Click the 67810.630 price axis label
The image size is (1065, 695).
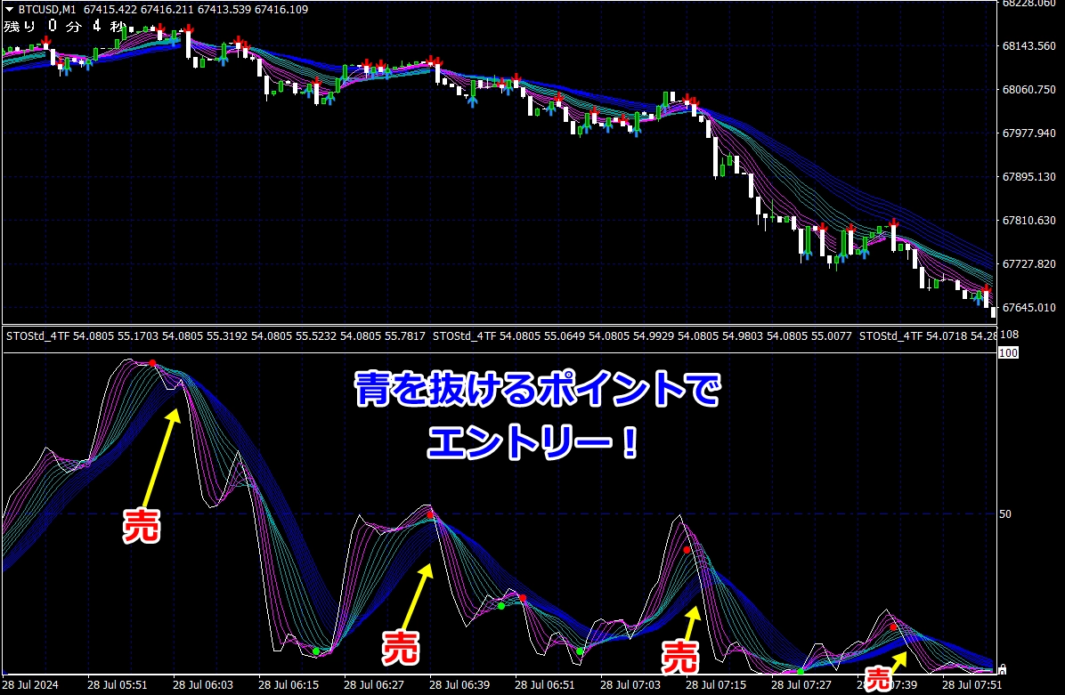1028,221
